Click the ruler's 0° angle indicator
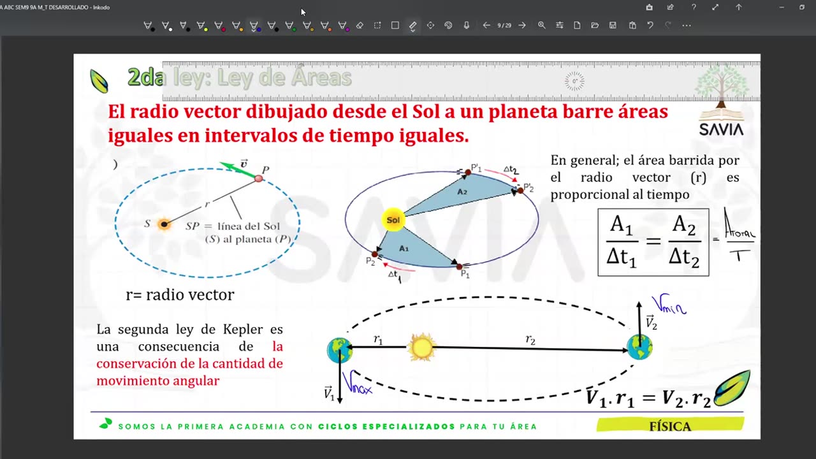The width and height of the screenshot is (816, 459). coord(574,81)
